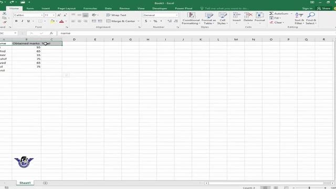Apply red font color
The height and width of the screenshot is (189, 336).
click(x=61, y=21)
